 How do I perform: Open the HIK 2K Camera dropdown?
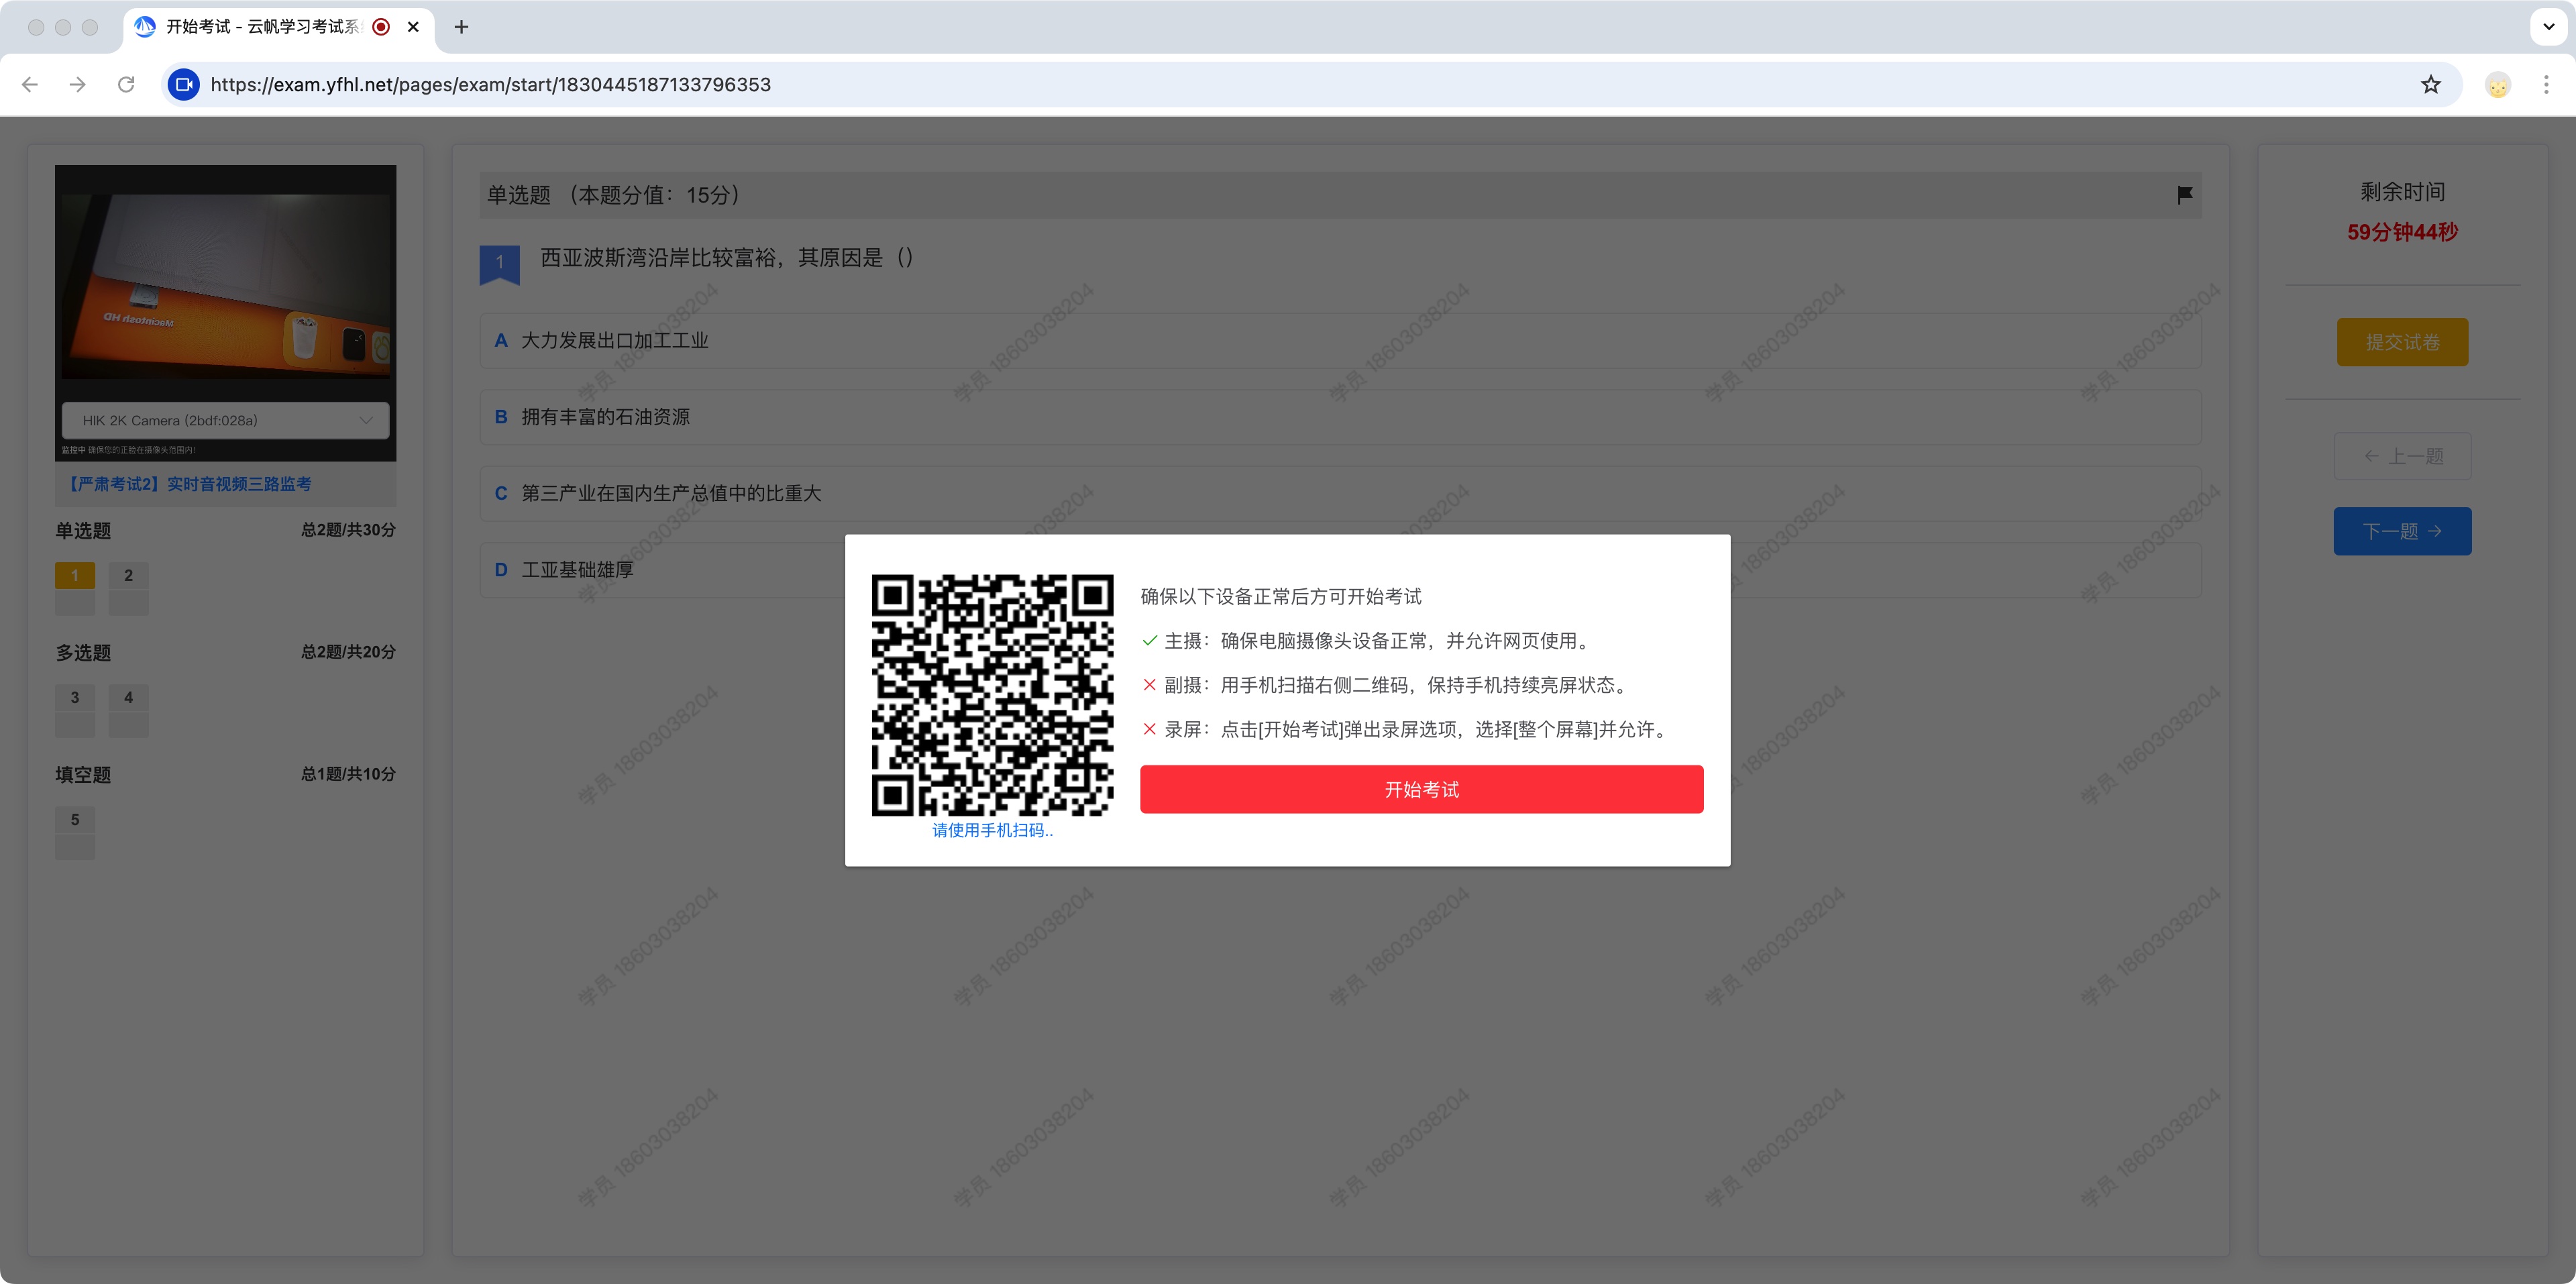pos(225,420)
